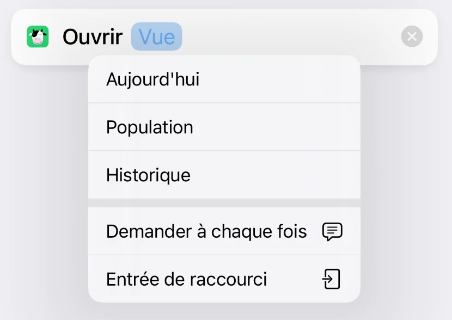452x320 pixels.
Task: Click the Ouvrir action label
Action: point(93,37)
